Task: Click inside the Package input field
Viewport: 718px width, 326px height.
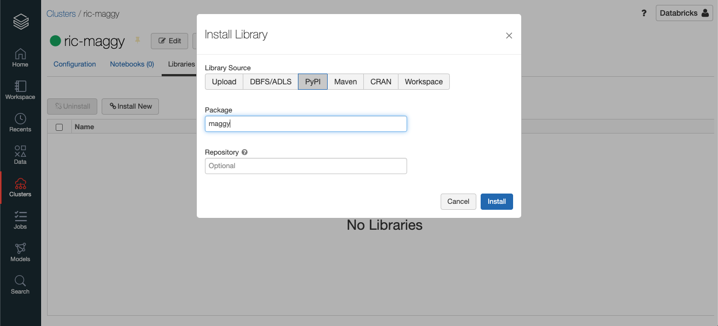Action: 305,123
